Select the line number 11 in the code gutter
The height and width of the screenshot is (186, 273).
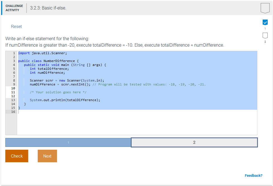click(13, 92)
